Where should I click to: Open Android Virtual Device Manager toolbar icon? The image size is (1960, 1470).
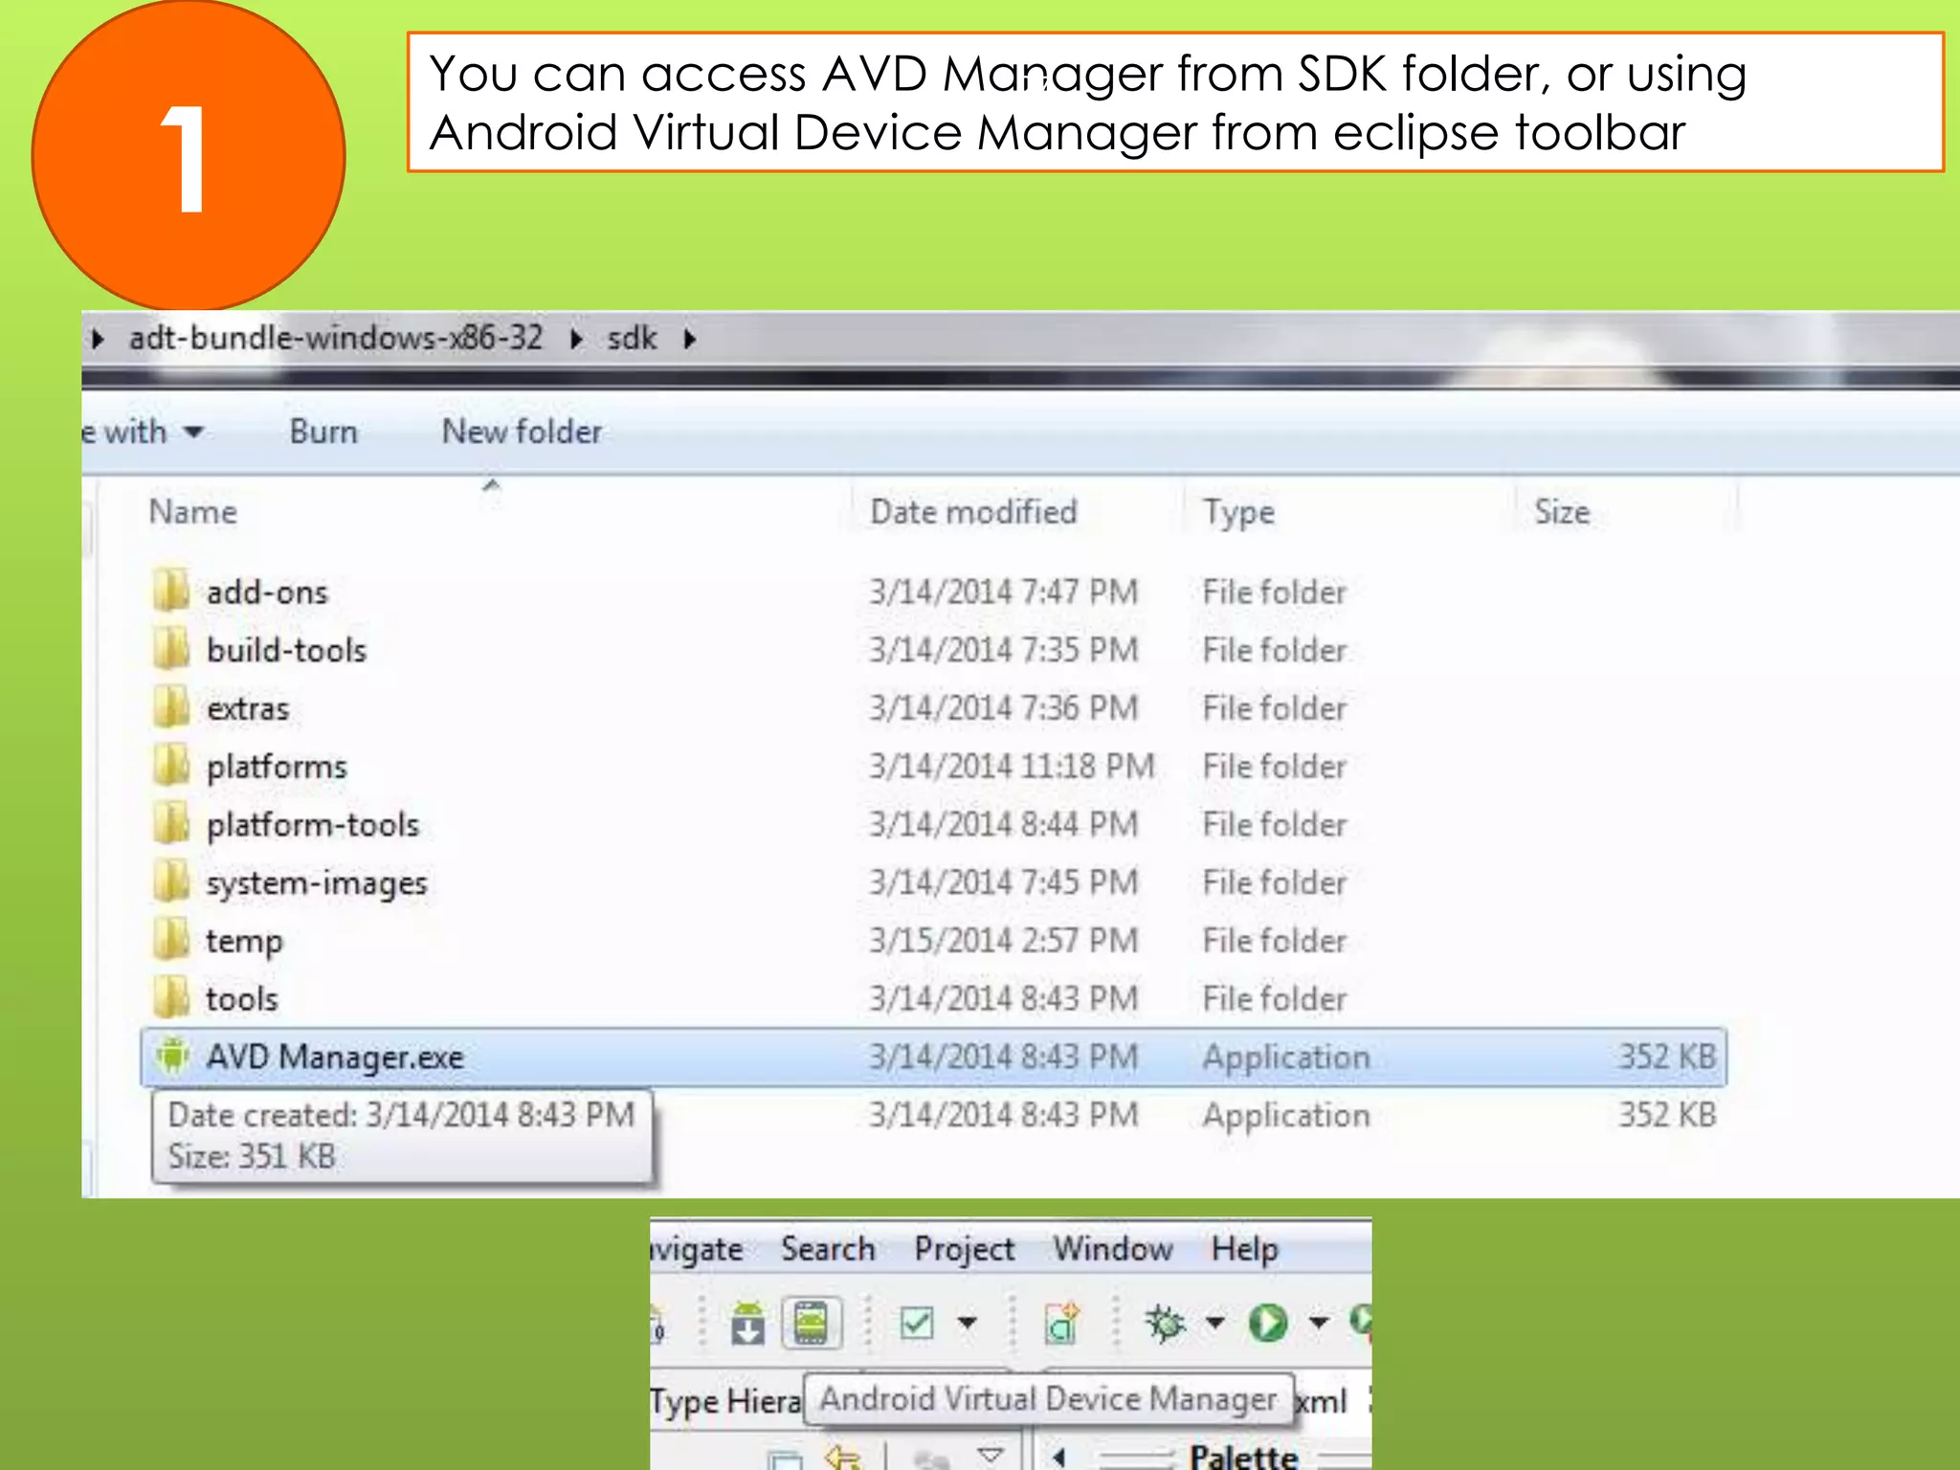tap(811, 1324)
